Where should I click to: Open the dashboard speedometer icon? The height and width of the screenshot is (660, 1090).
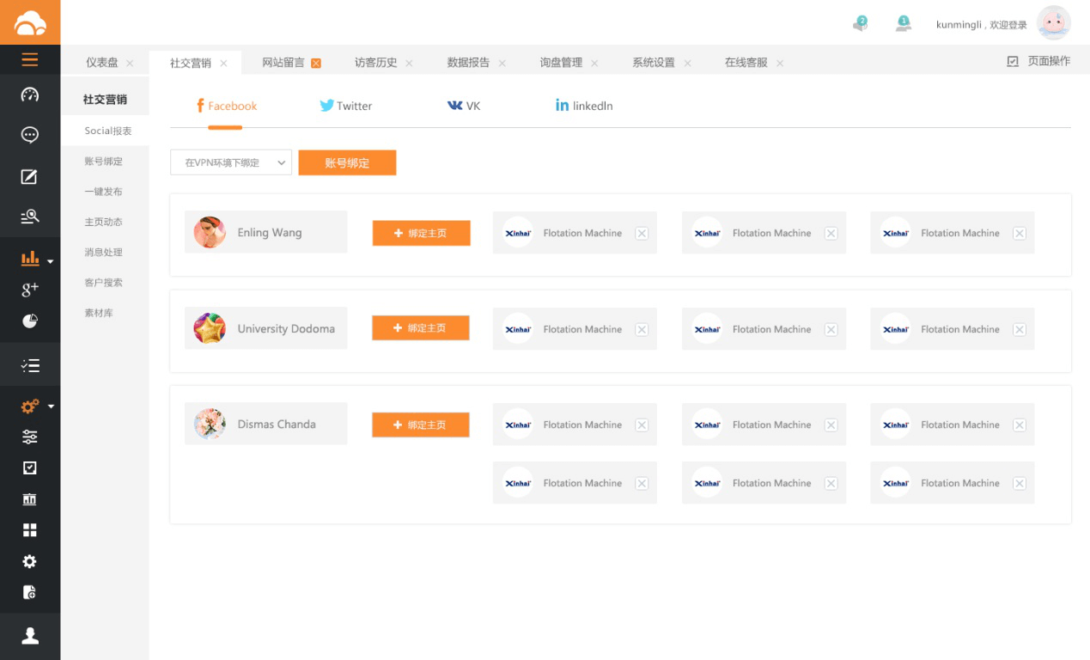(x=30, y=95)
